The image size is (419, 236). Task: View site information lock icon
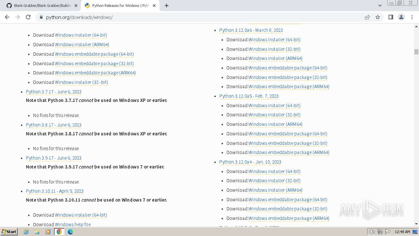(41, 17)
